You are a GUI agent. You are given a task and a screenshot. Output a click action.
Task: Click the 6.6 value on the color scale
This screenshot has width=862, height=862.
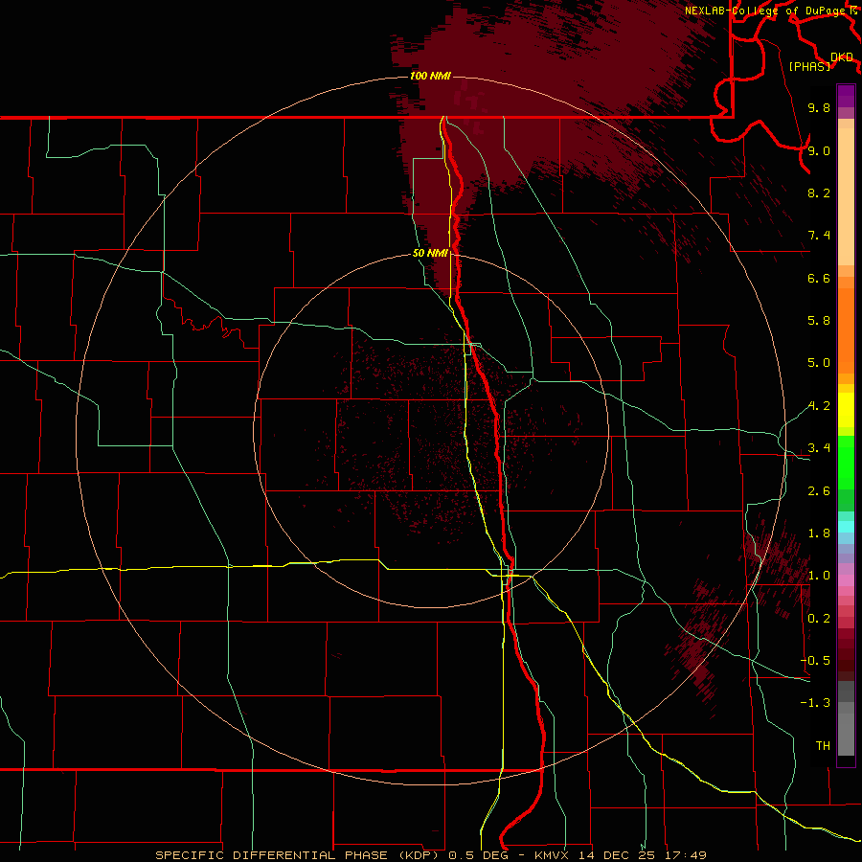coord(819,278)
